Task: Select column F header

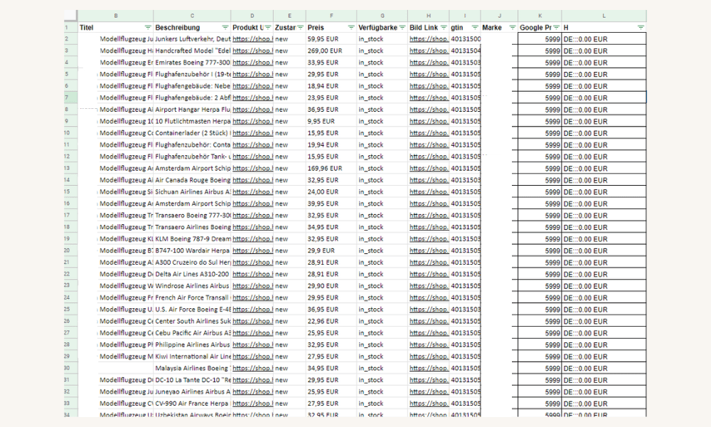Action: (331, 16)
